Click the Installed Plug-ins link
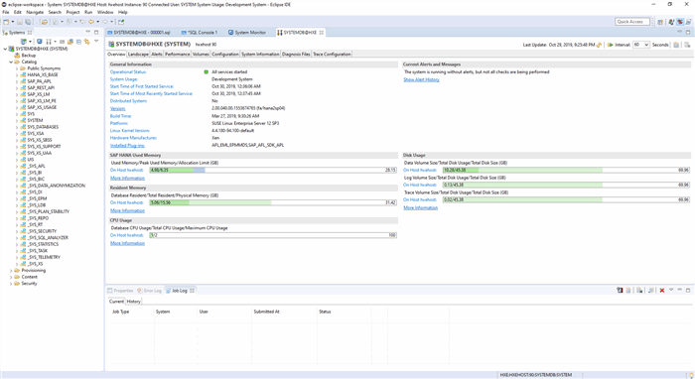 [x=127, y=145]
